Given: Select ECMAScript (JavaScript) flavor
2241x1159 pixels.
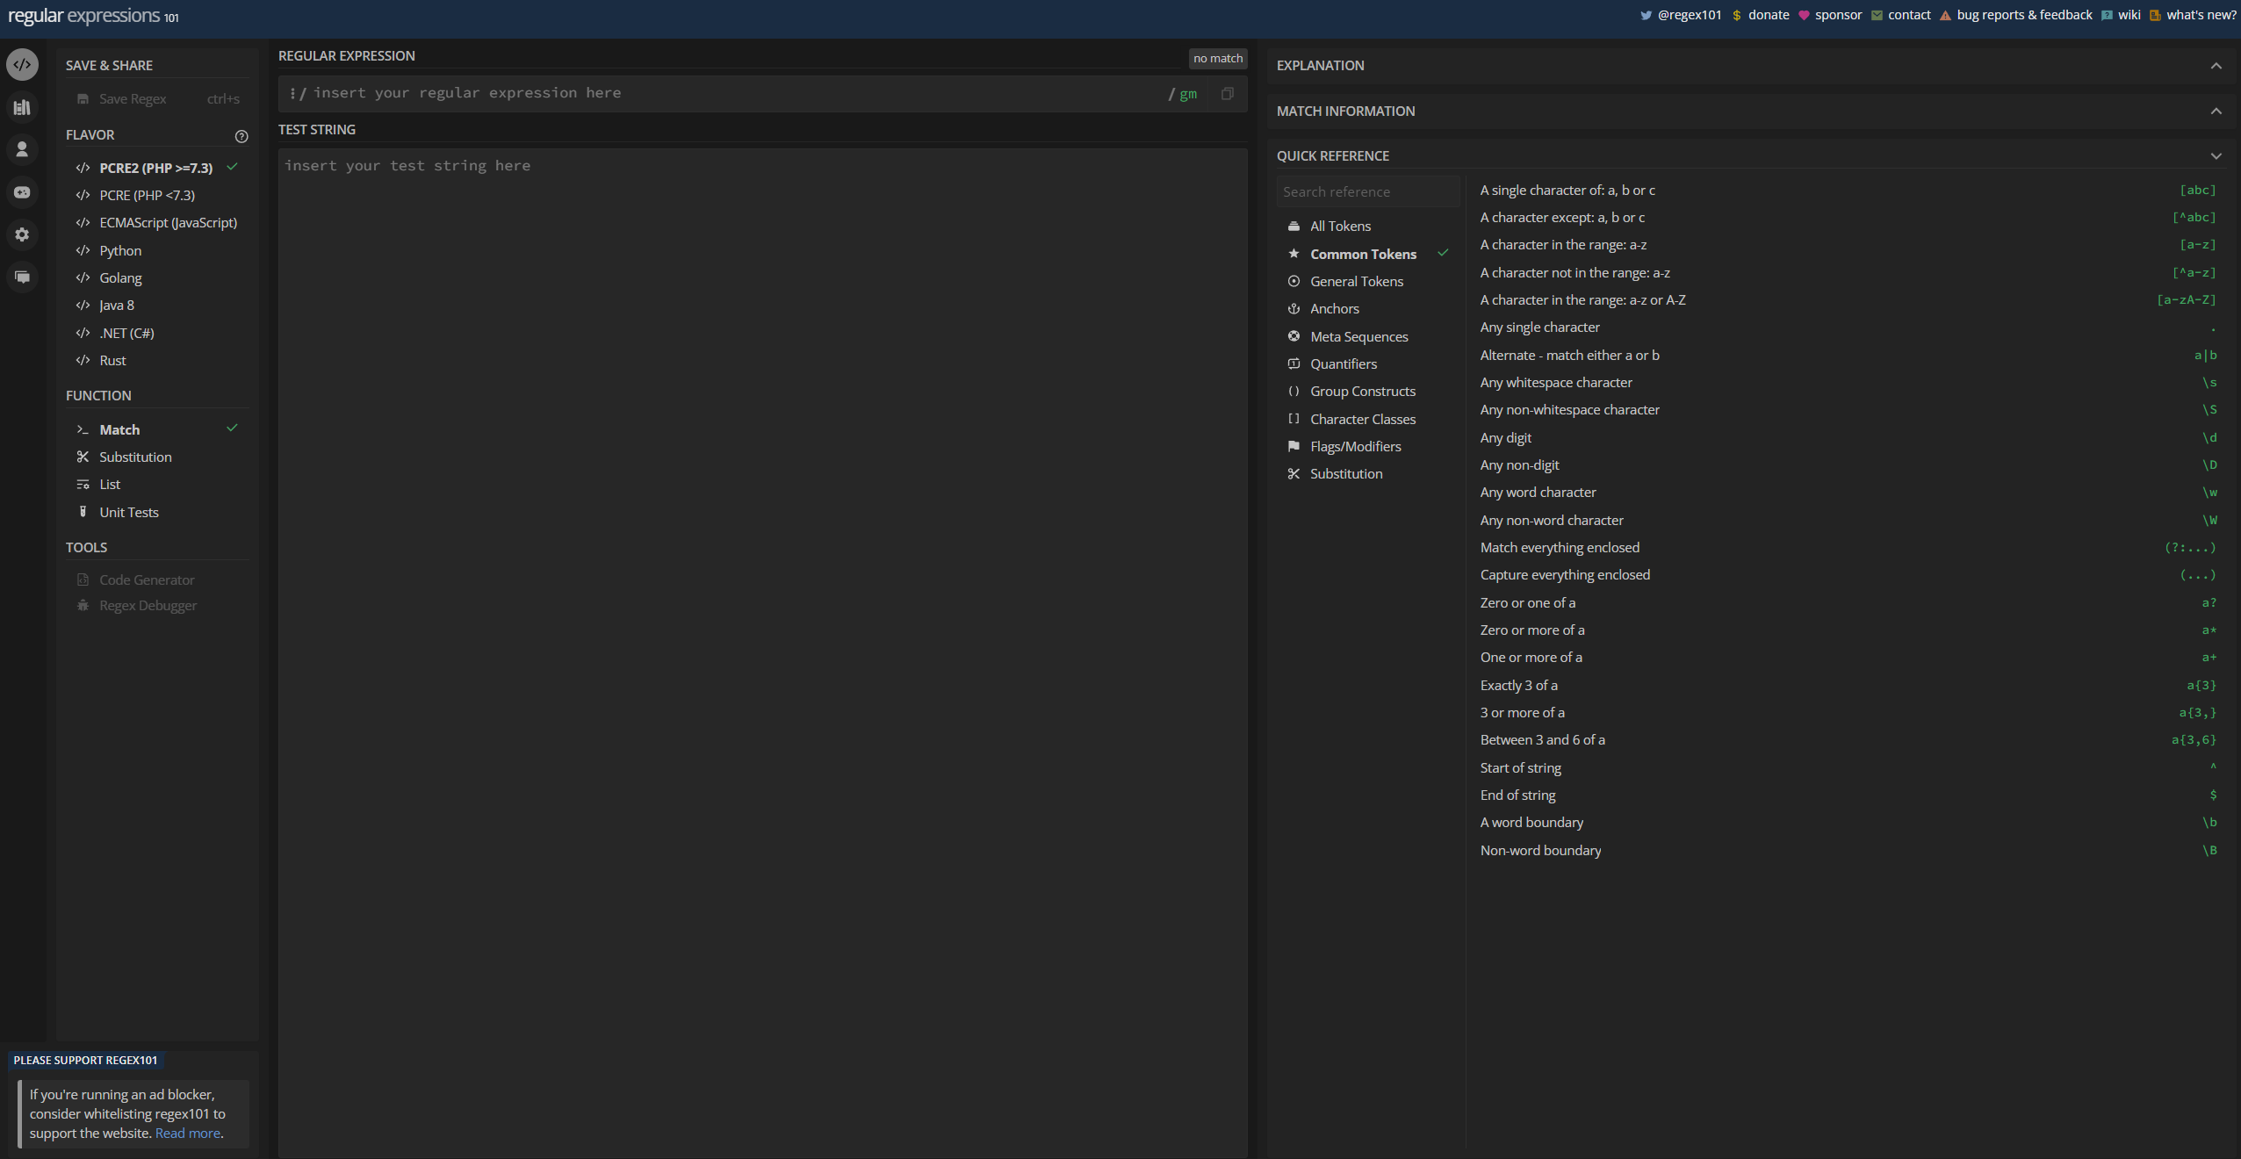Looking at the screenshot, I should tap(168, 223).
